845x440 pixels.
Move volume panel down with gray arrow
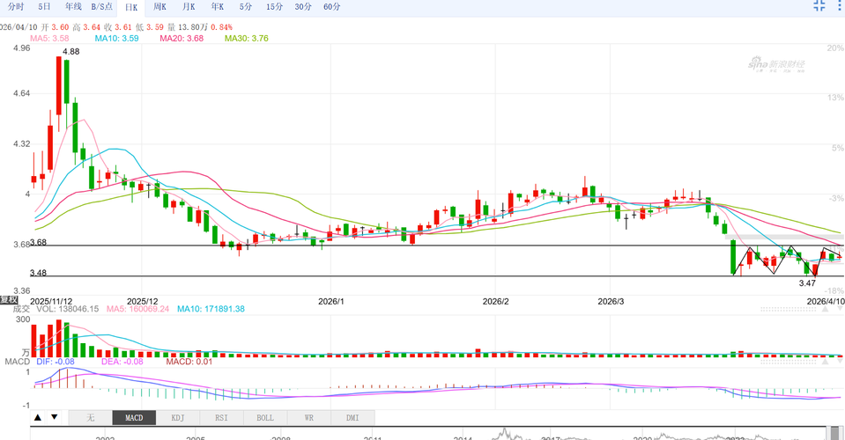pos(839,310)
